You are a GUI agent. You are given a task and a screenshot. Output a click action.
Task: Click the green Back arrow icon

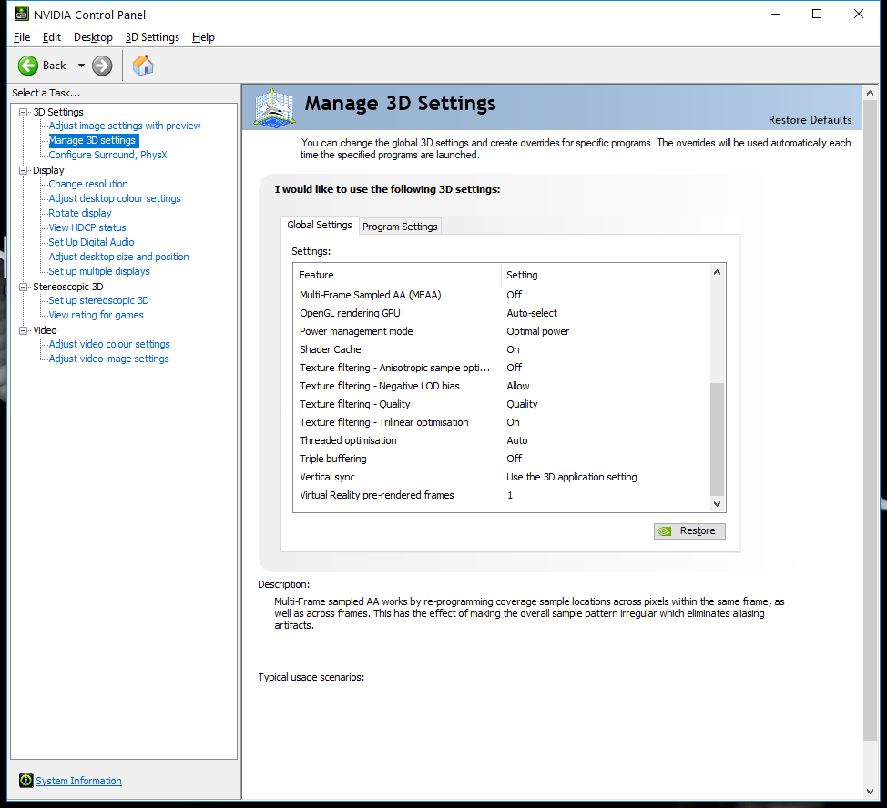27,66
